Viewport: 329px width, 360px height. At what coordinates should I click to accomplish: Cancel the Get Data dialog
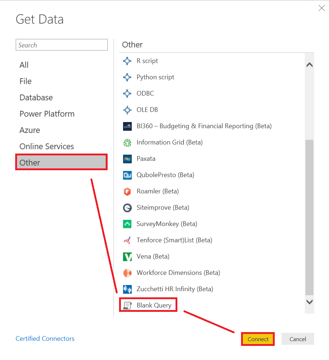[298, 339]
